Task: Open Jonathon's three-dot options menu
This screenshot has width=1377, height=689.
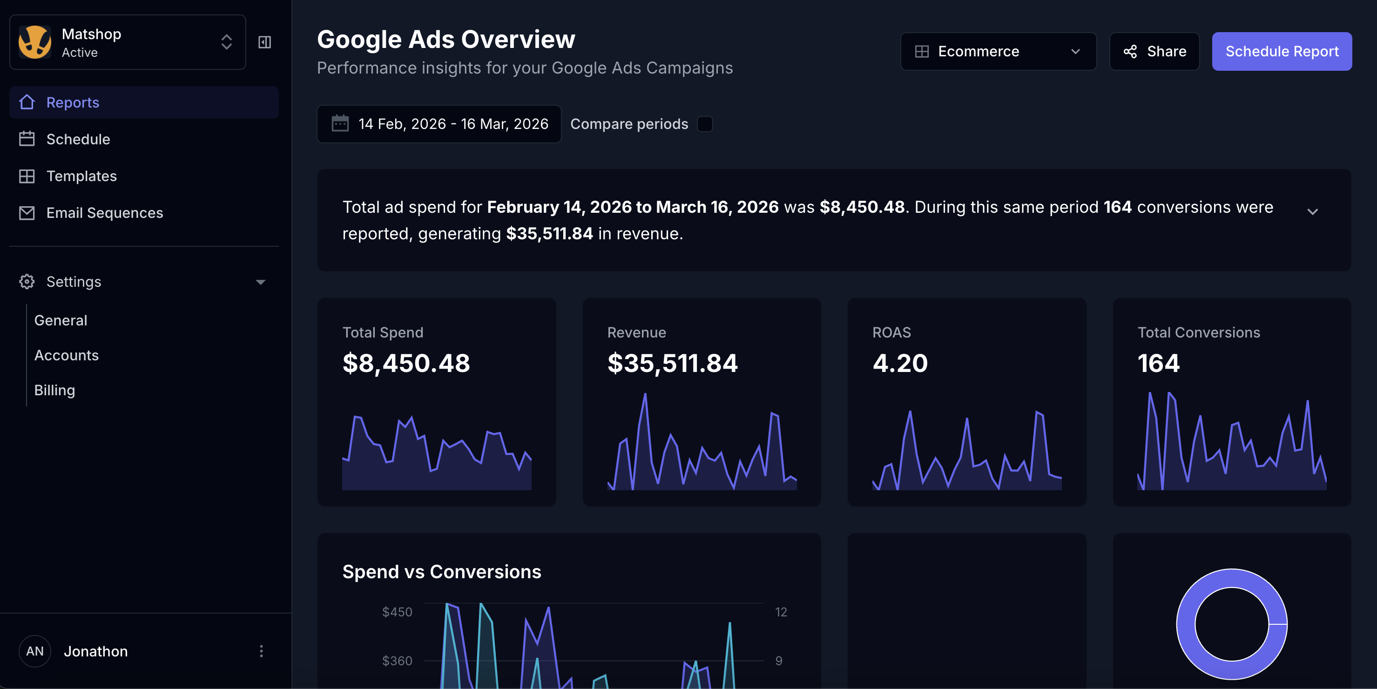Action: [x=261, y=651]
